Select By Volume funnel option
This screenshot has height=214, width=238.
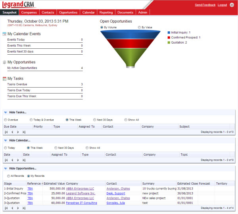(x=102, y=27)
